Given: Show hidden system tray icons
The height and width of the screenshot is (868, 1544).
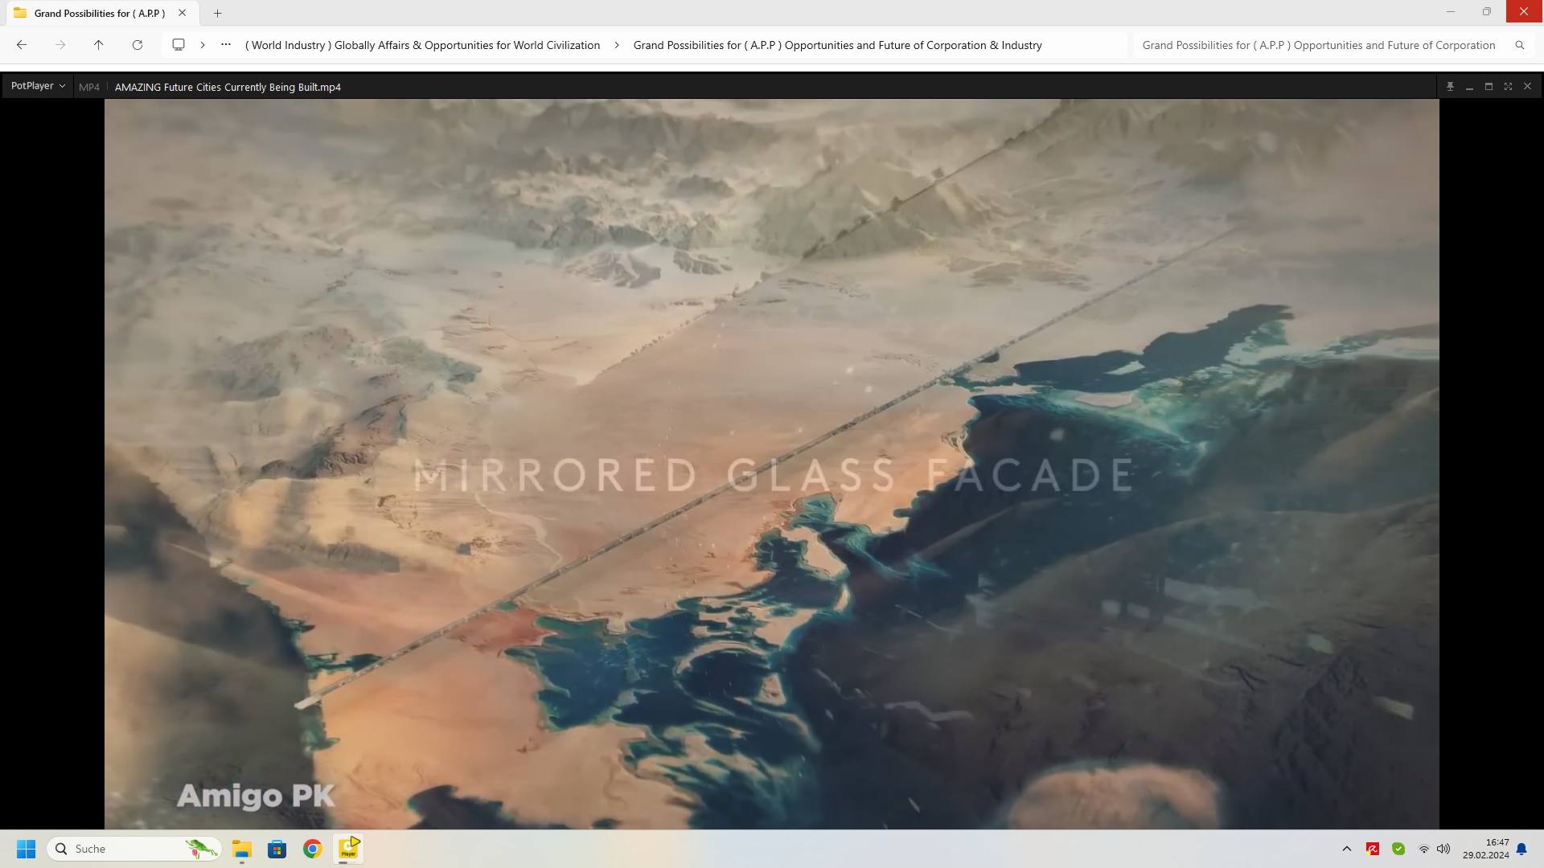Looking at the screenshot, I should click(1347, 849).
